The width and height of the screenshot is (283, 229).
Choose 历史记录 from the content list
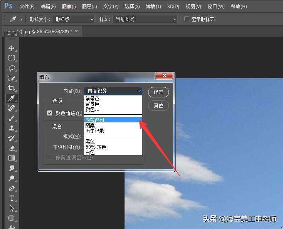pos(113,131)
